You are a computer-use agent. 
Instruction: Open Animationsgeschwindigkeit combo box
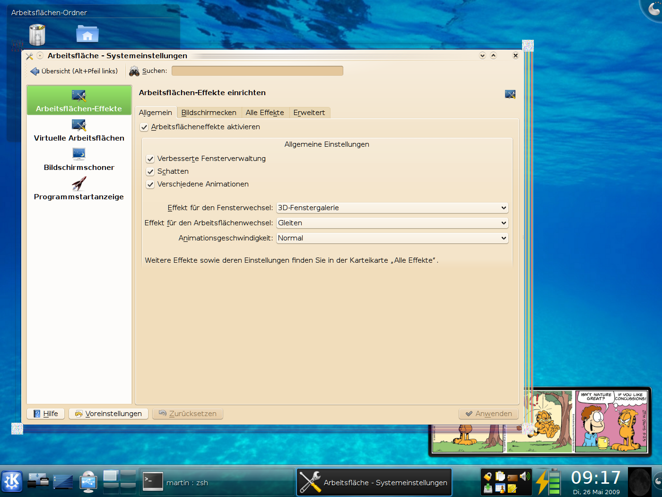pos(392,238)
